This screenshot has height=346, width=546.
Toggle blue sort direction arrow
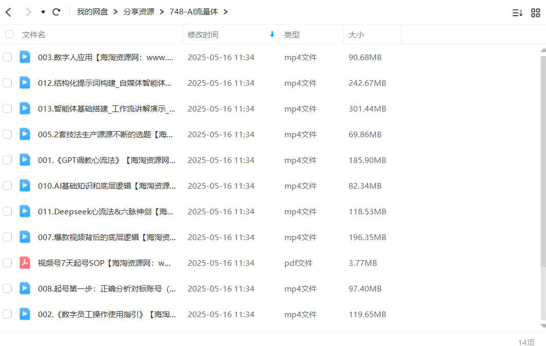click(272, 34)
